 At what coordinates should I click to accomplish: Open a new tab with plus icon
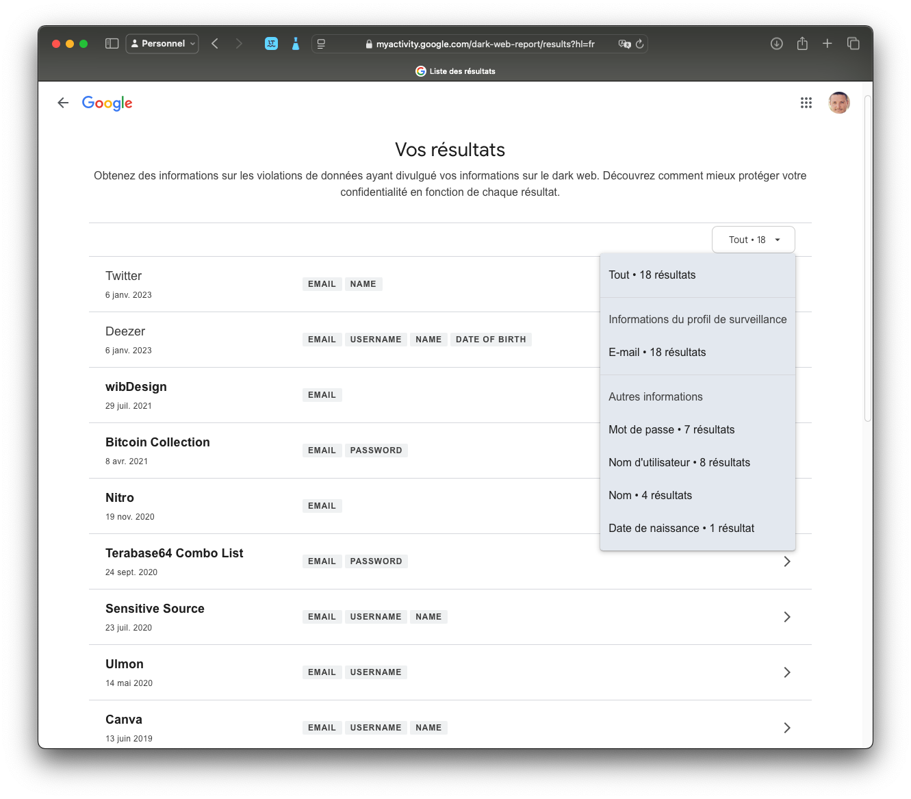[x=827, y=44]
